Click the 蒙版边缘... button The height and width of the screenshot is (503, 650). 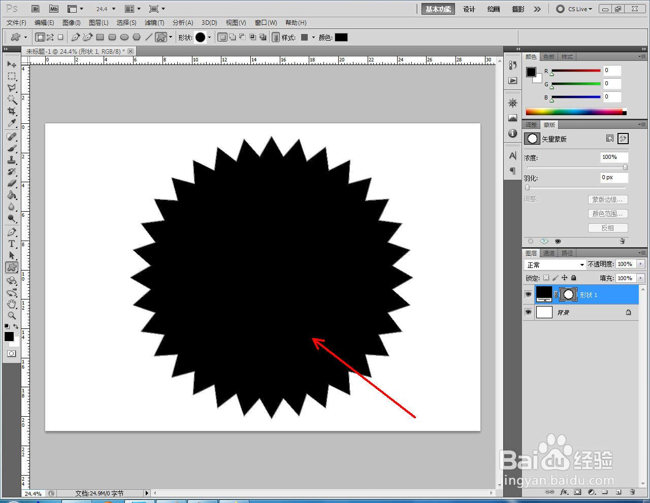click(x=608, y=199)
